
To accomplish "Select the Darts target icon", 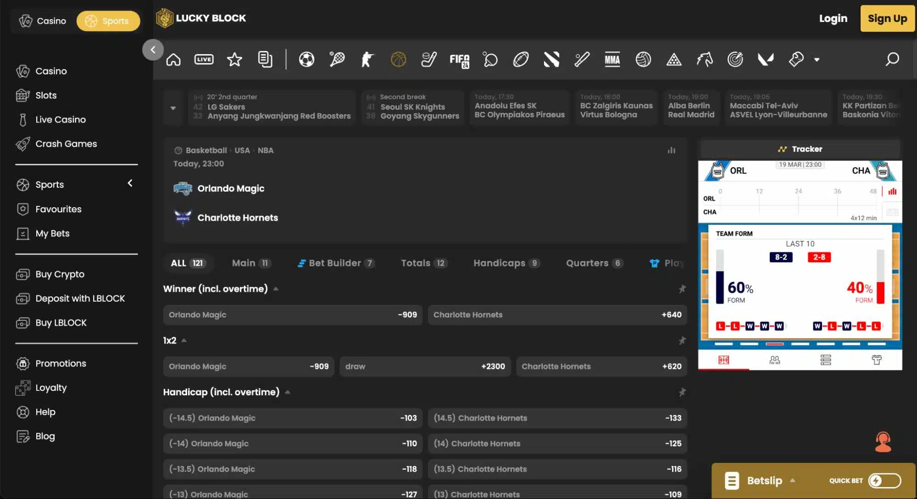I will coord(735,60).
